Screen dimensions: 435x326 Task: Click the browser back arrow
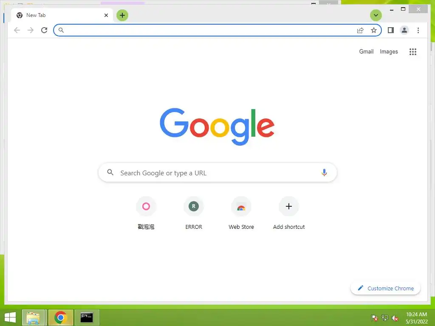[17, 30]
